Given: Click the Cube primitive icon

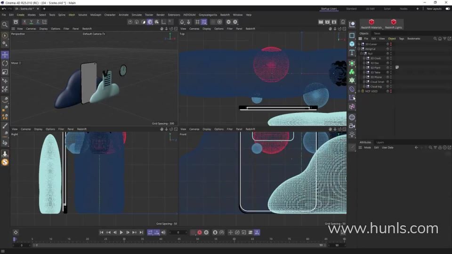Looking at the screenshot, I should click(352, 44).
